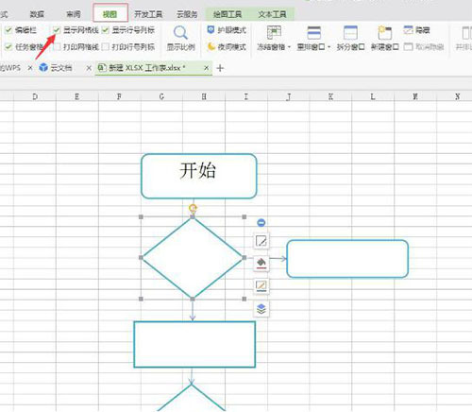Click the diamond's right-middle sizing handle

[244, 258]
